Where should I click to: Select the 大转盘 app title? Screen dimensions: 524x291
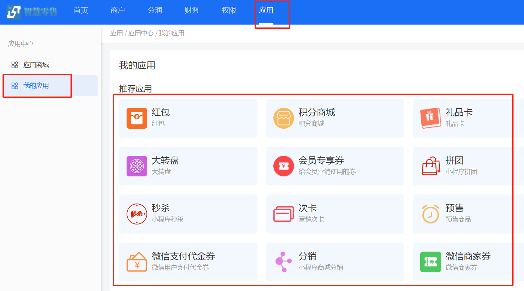click(165, 161)
